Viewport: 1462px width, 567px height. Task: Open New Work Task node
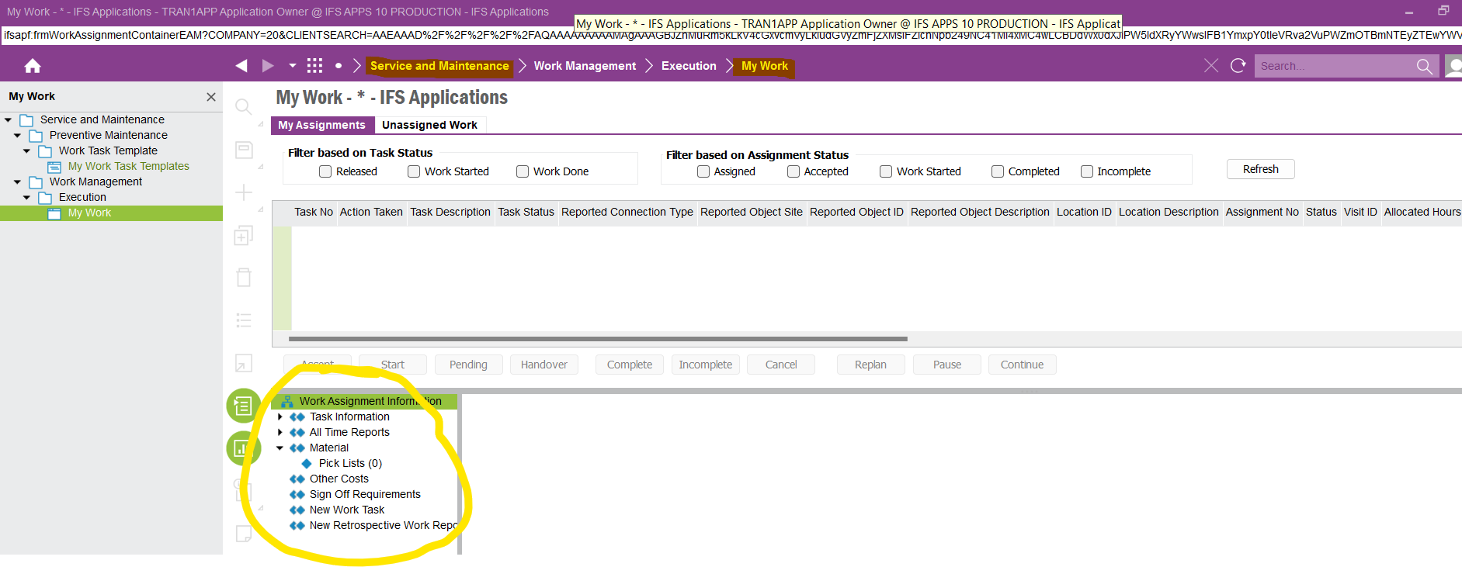(347, 510)
